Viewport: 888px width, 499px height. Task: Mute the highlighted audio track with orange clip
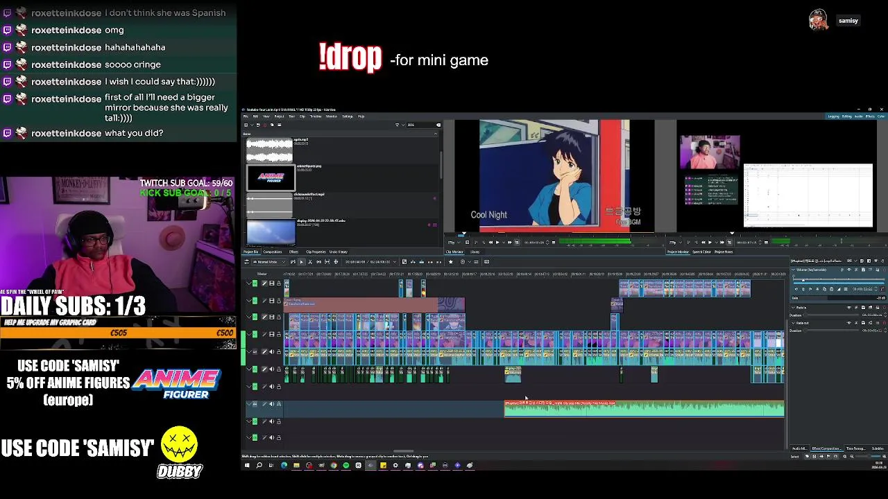click(271, 404)
